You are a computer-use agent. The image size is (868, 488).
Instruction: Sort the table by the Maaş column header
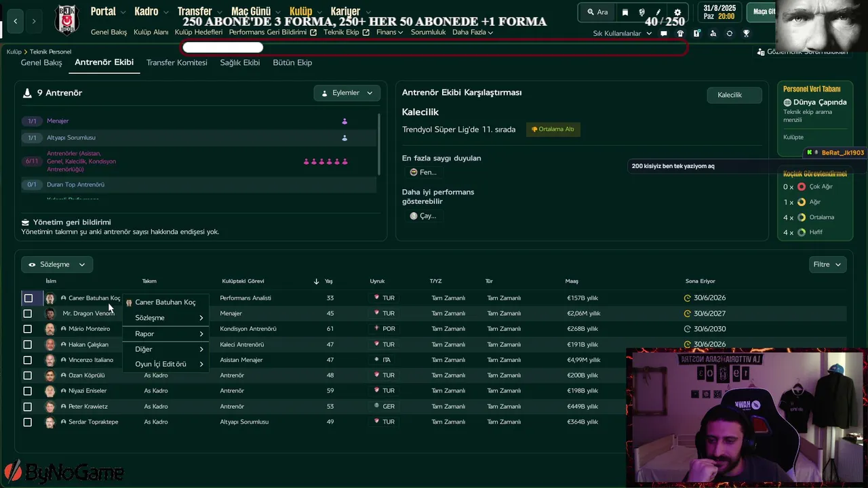(572, 281)
